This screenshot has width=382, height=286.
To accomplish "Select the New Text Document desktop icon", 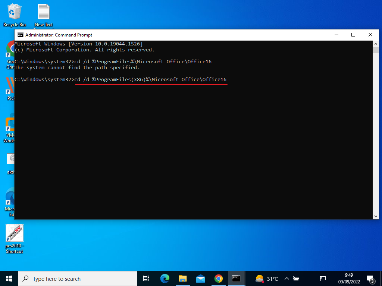I will 44,15.
